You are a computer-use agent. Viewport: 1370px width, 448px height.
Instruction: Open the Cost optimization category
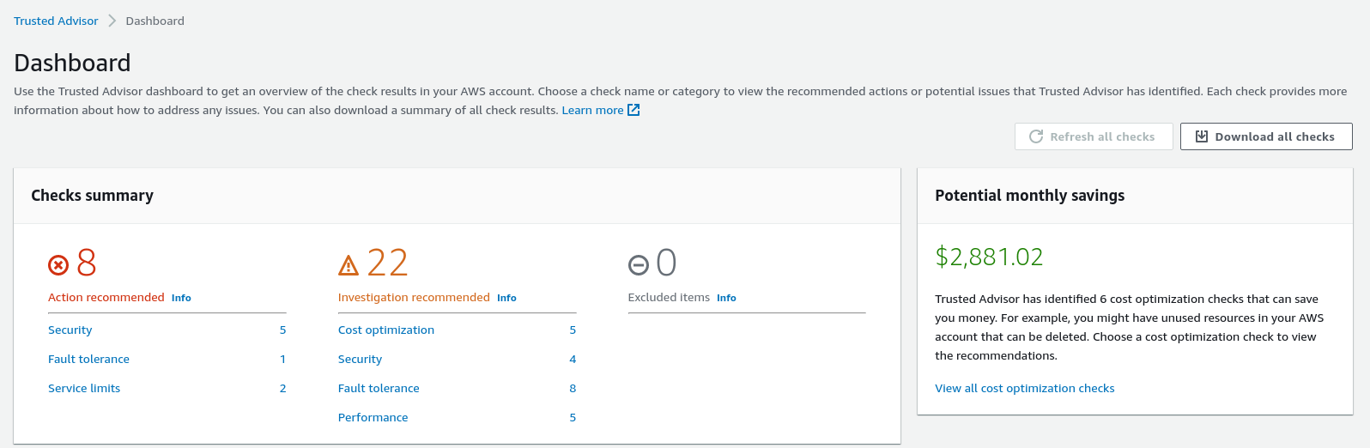pyautogui.click(x=386, y=330)
